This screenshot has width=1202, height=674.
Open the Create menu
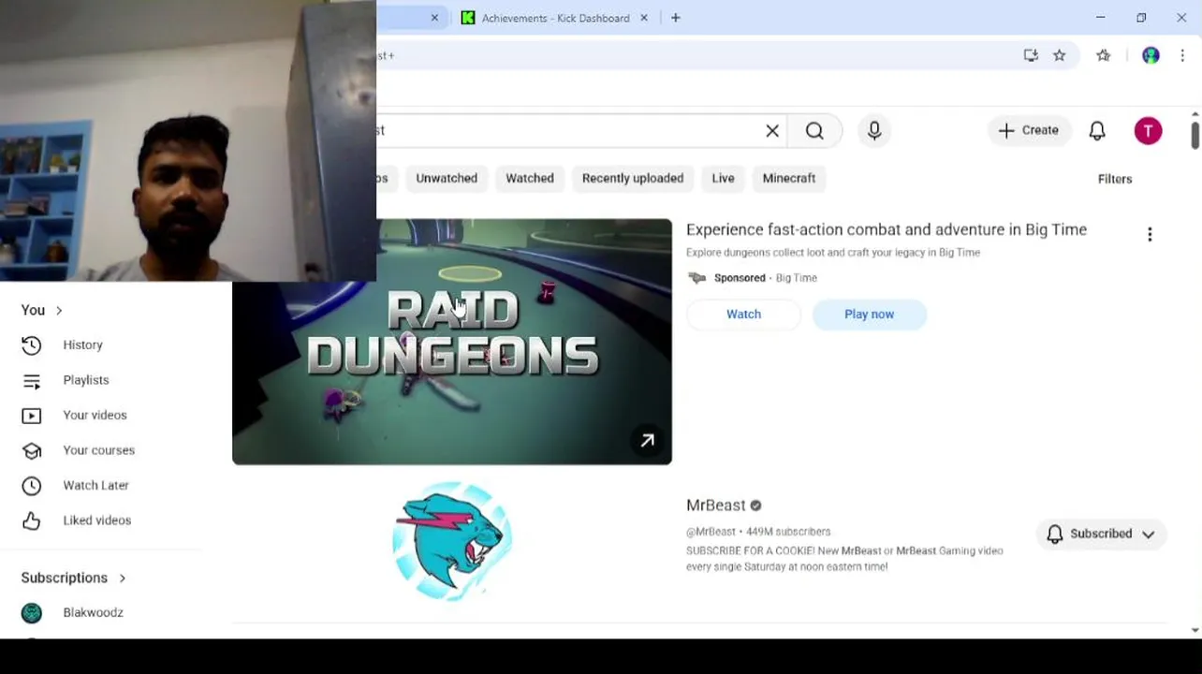point(1028,131)
